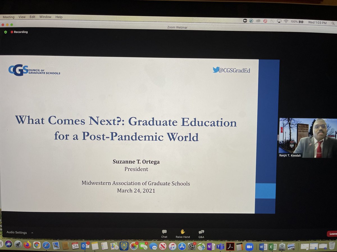337x252 pixels.
Task: Open Preview from the Dock
Action: click(x=291, y=247)
